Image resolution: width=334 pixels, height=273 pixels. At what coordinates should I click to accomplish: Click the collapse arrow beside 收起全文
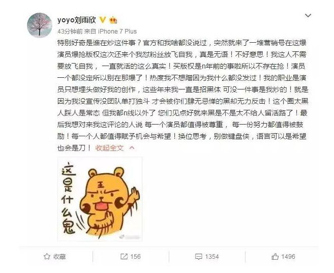click(x=132, y=148)
